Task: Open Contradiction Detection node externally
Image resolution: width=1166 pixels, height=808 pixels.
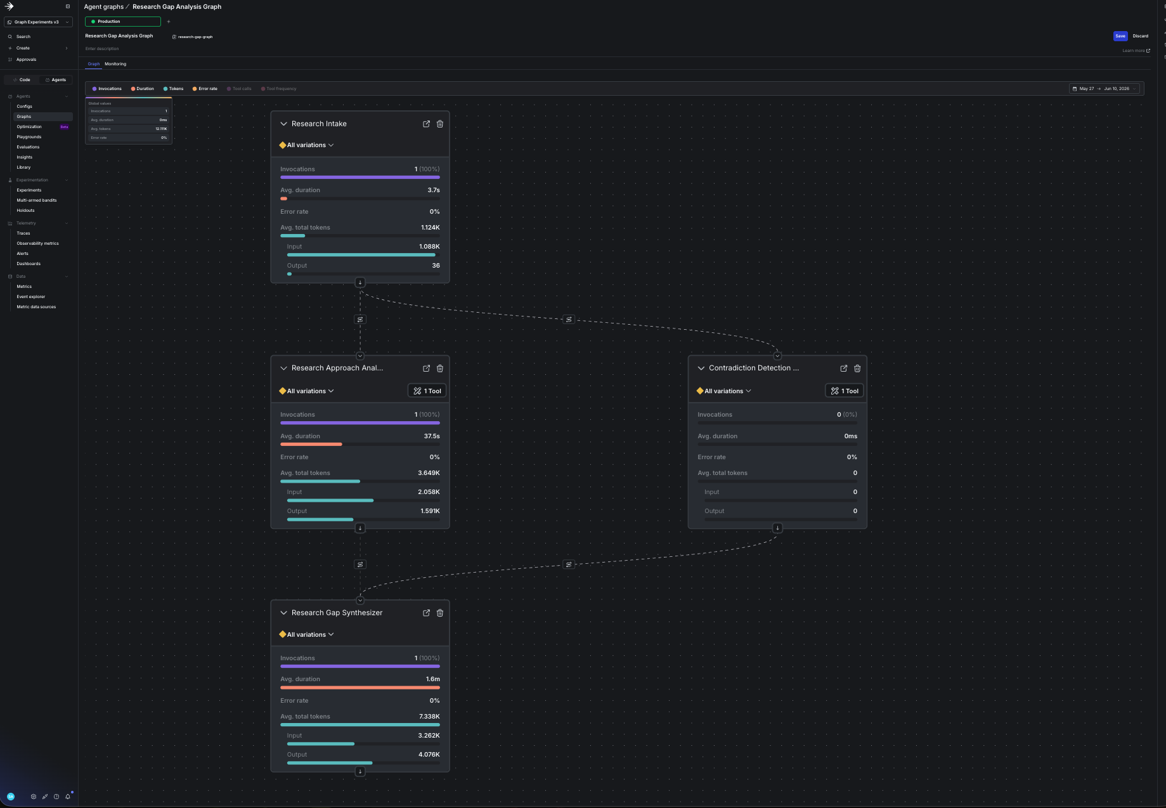Action: 843,368
